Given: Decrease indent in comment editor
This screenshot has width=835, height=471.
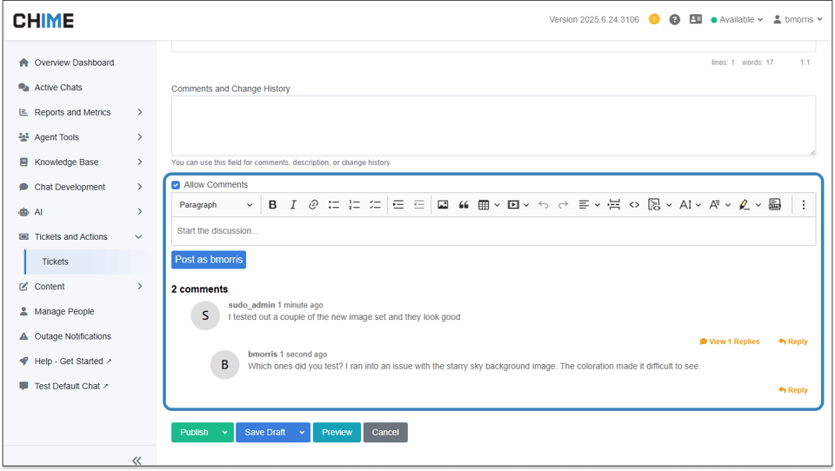Looking at the screenshot, I should [419, 205].
